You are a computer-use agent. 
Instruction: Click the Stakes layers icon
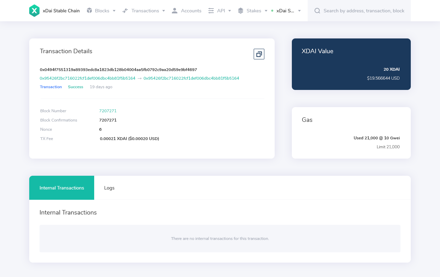pos(241,11)
